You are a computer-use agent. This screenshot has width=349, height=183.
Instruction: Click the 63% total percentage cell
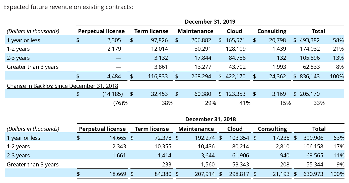339,138
